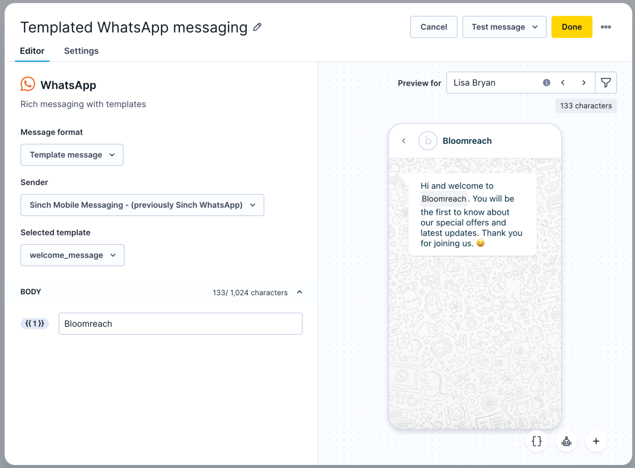Click the highlighted Bloomreach word in message preview
The image size is (635, 468).
(444, 199)
